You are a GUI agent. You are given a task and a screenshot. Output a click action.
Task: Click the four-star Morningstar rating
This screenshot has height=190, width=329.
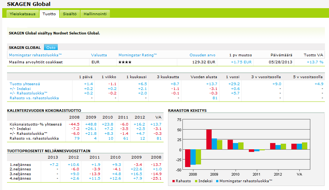[125, 62]
